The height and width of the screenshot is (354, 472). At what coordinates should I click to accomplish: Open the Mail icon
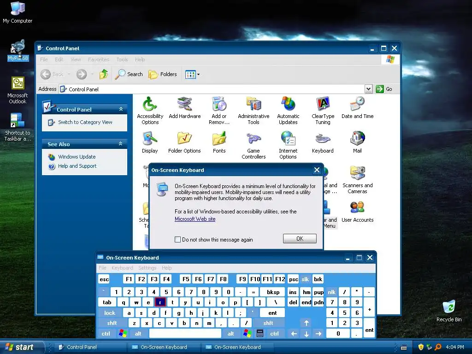coord(357,142)
